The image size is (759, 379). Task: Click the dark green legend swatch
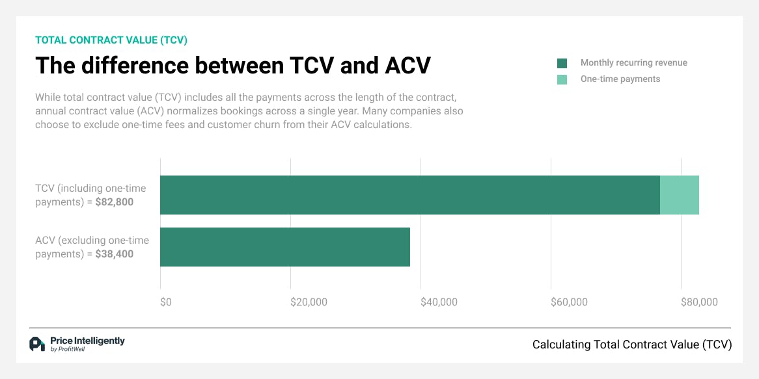coord(562,63)
